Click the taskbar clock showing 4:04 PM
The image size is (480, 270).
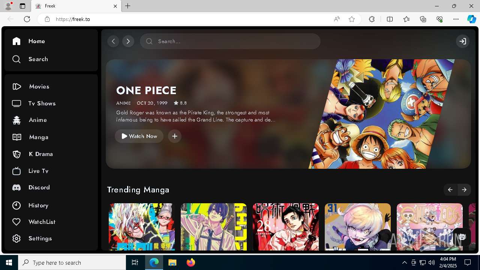click(448, 262)
